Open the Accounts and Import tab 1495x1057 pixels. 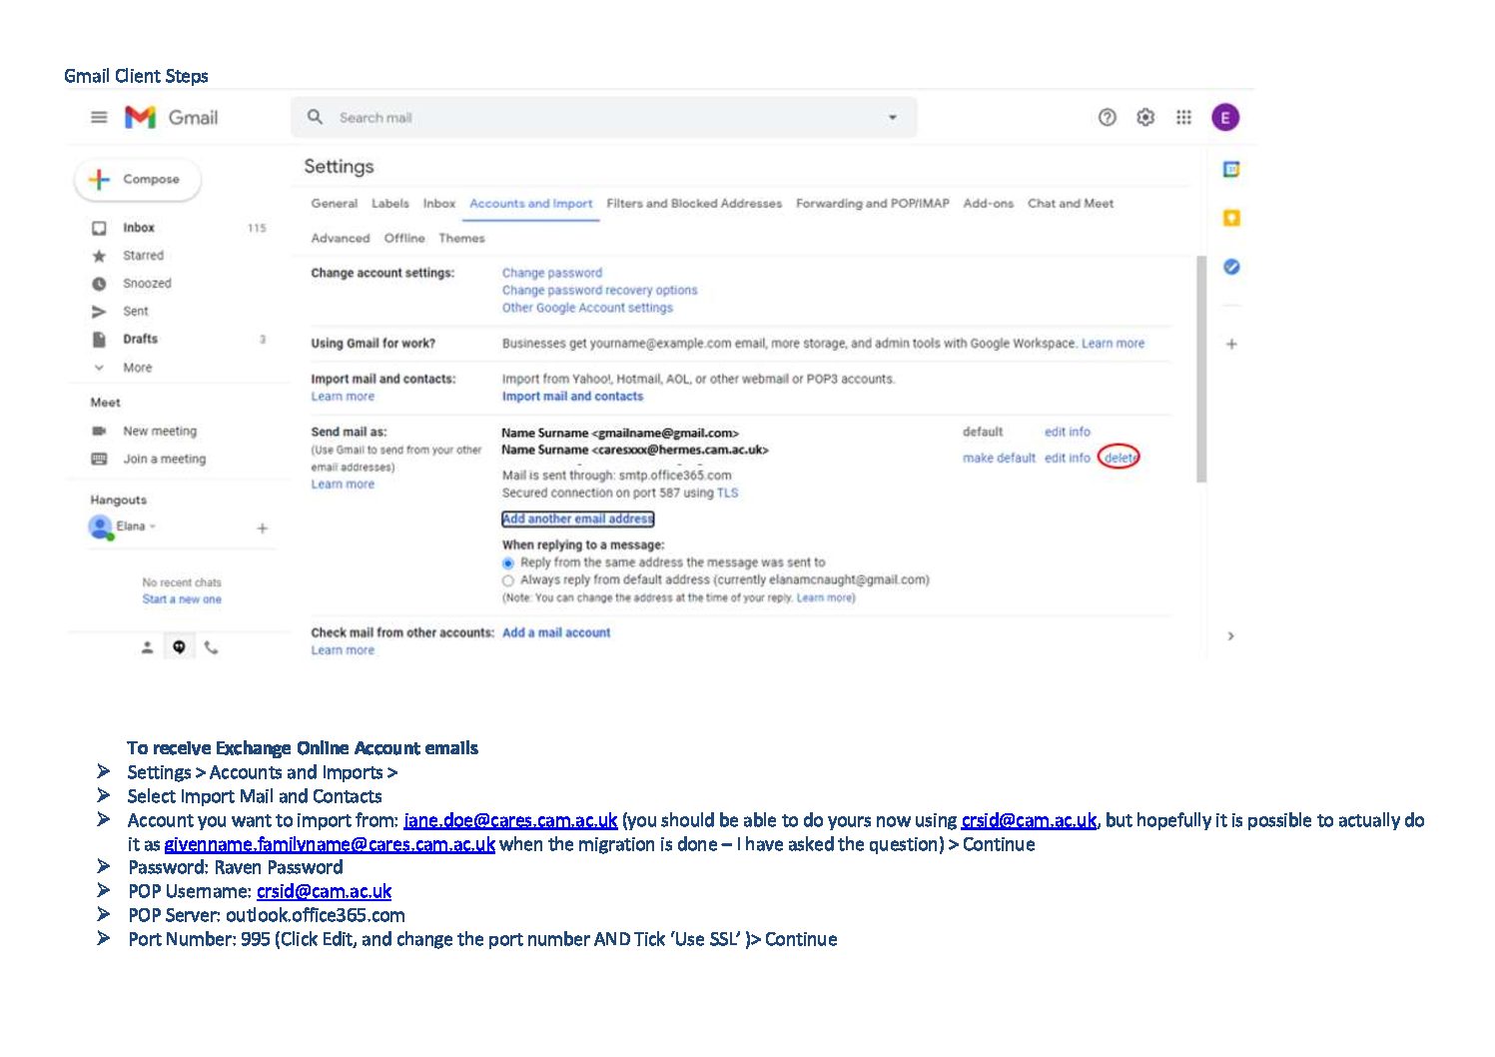pyautogui.click(x=530, y=203)
